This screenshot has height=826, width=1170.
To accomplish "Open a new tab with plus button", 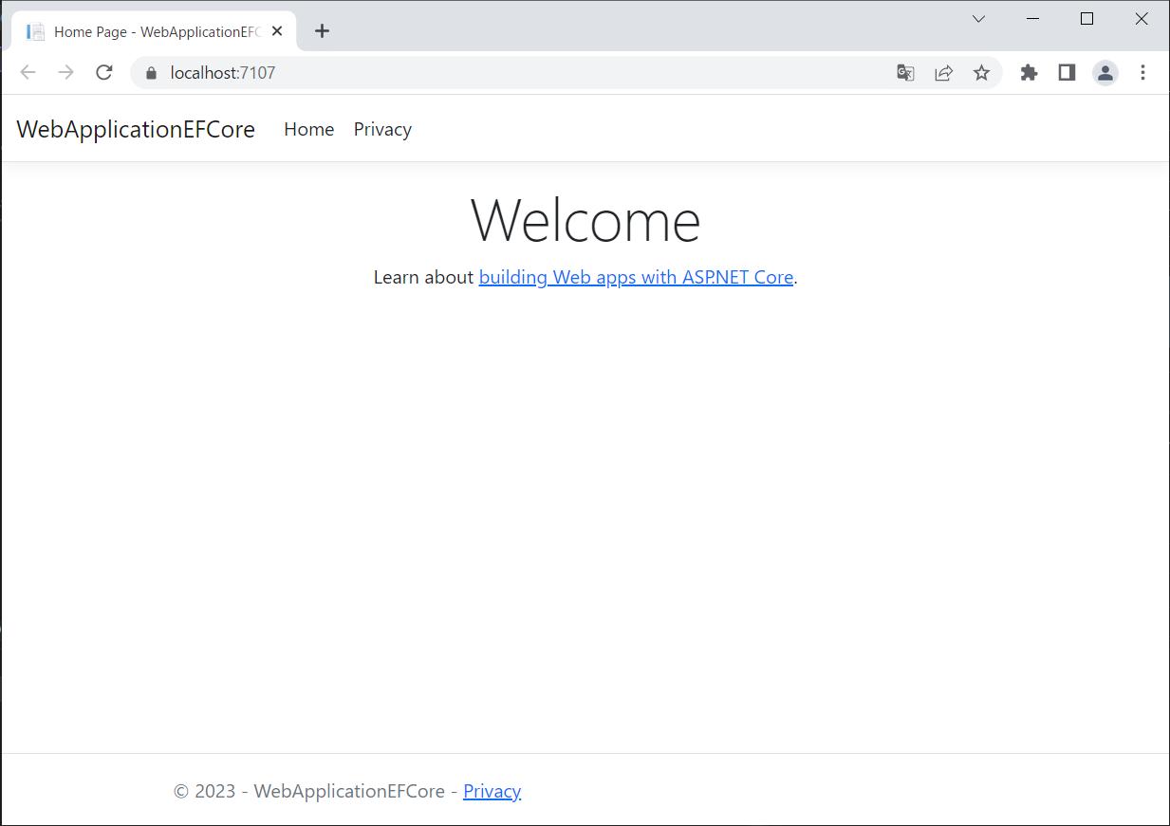I will pos(322,31).
